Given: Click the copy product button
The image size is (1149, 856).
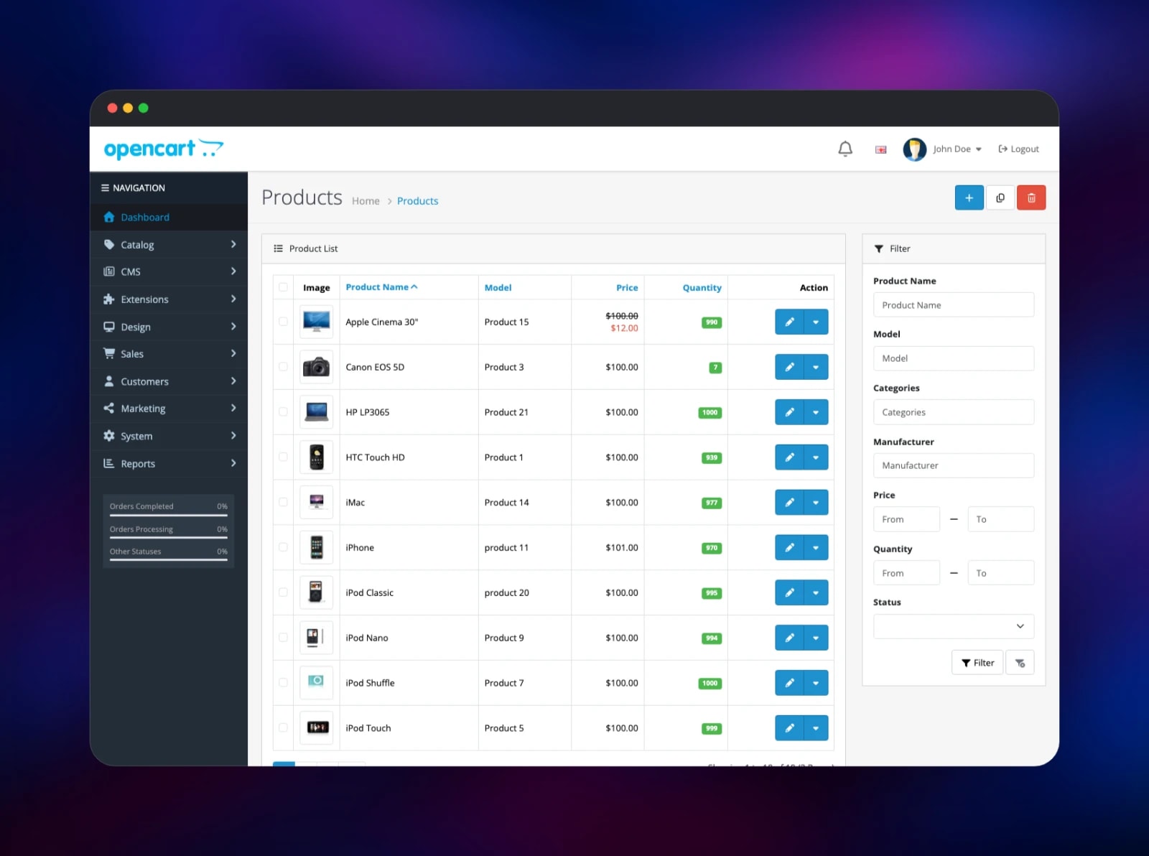Looking at the screenshot, I should [1000, 197].
